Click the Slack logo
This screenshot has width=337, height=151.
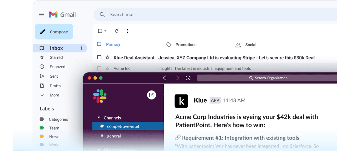[x=100, y=96]
